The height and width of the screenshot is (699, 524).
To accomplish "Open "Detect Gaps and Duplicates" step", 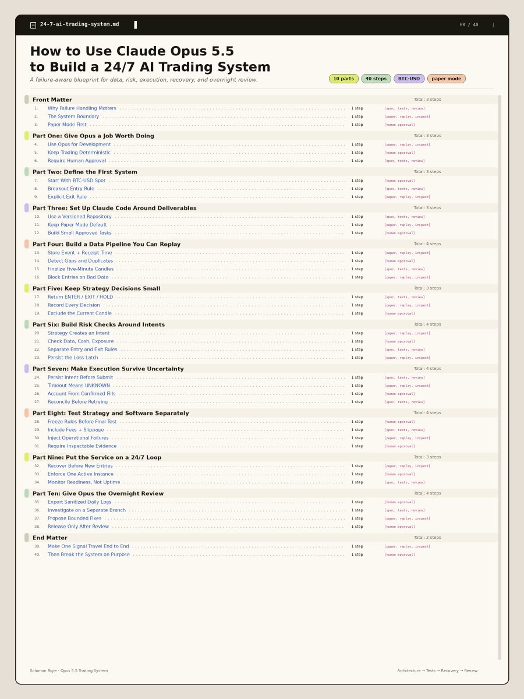I will click(80, 261).
